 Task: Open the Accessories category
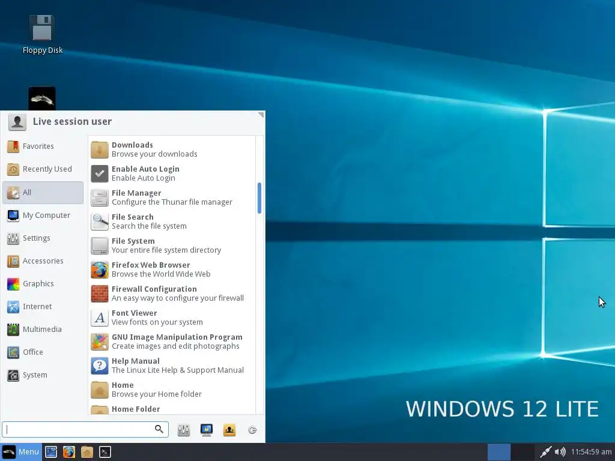click(43, 261)
